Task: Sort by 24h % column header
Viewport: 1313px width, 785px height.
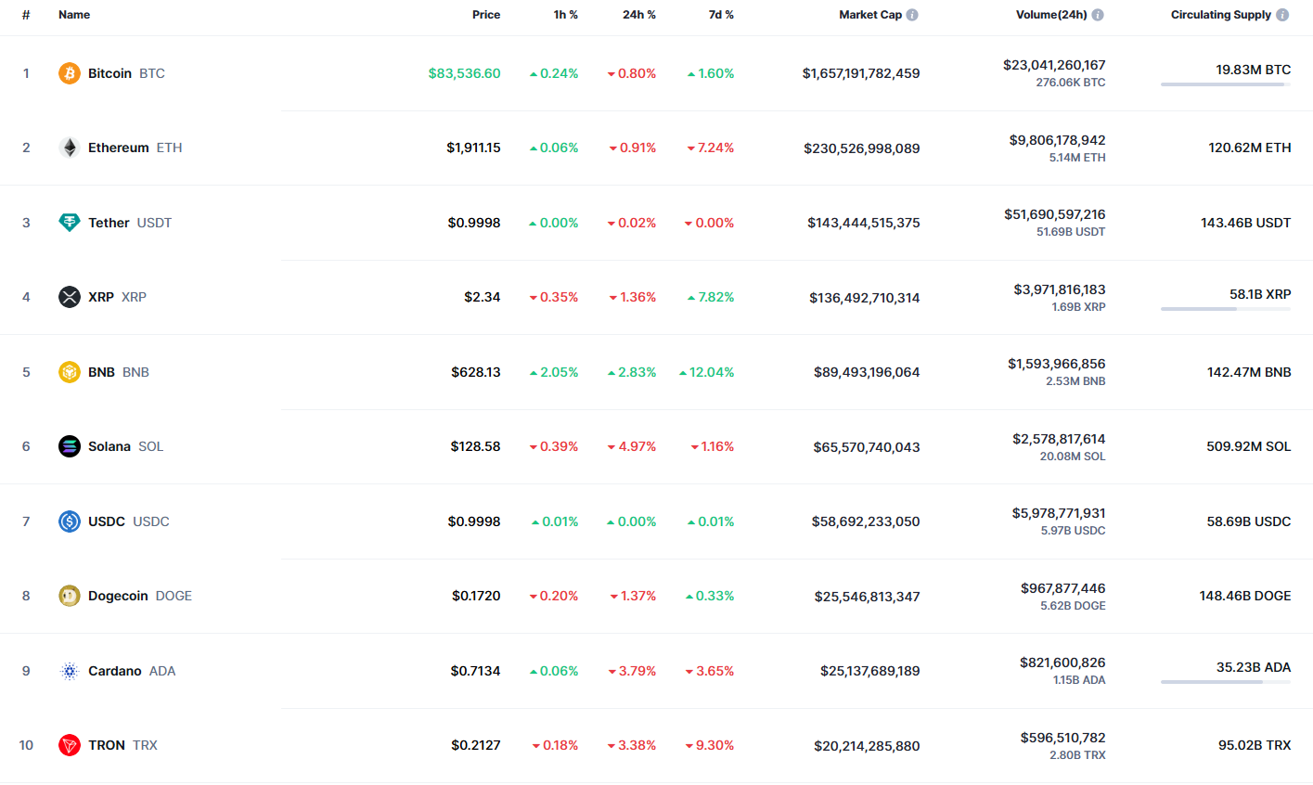Action: 639,15
